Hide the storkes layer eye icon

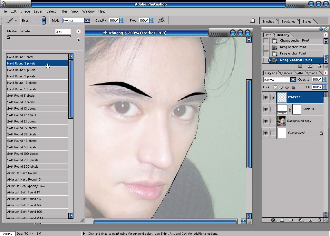coord(266,97)
